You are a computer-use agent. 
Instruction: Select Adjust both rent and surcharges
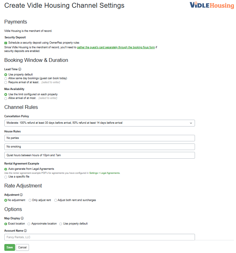coord(56,200)
